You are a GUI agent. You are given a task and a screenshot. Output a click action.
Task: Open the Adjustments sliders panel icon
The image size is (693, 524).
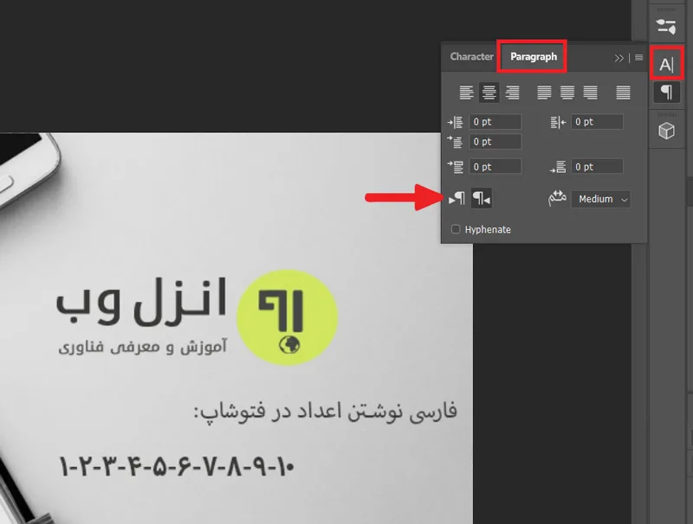click(x=666, y=27)
